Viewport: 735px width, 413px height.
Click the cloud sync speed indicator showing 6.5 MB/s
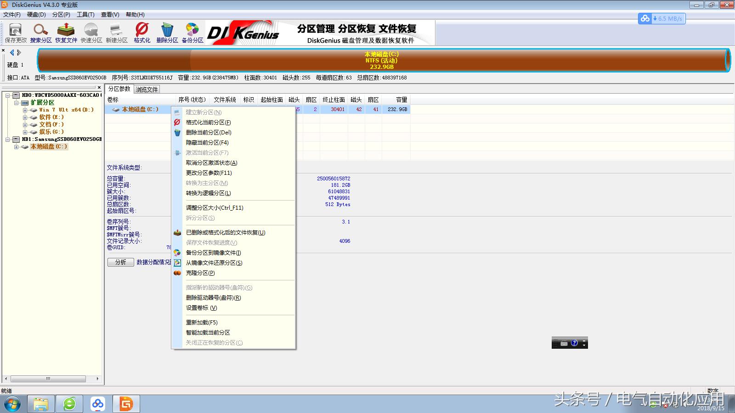661,19
